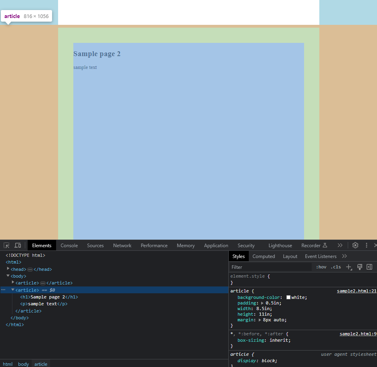Toggle element state with :hov
The width and height of the screenshot is (377, 367).
(321, 267)
